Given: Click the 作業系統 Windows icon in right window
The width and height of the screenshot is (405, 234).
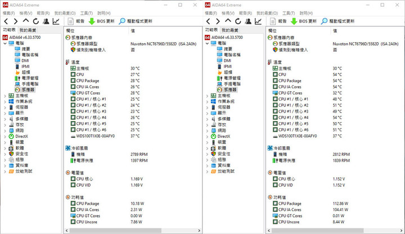Looking at the screenshot, I should [x=213, y=101].
